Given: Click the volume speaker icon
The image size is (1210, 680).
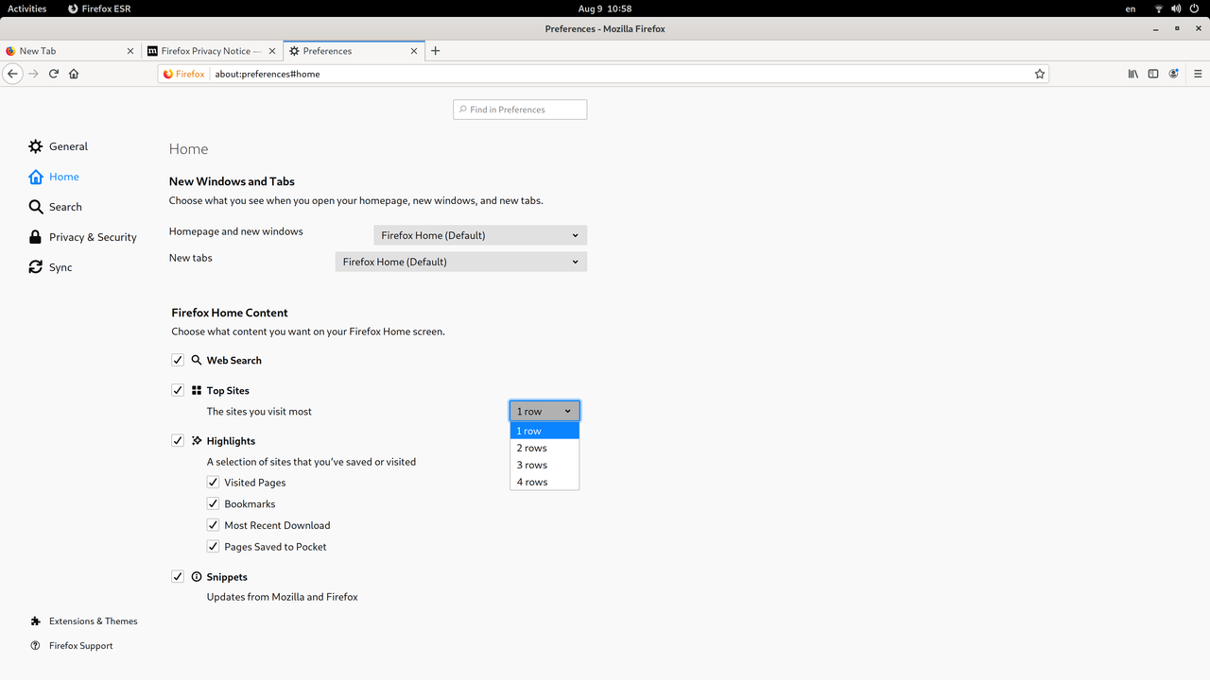Looking at the screenshot, I should (x=1176, y=8).
